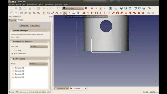Image resolution: width=167 pixels, height=94 pixels.
Task: Apply the Tangent constraint
Action: coord(134,13)
